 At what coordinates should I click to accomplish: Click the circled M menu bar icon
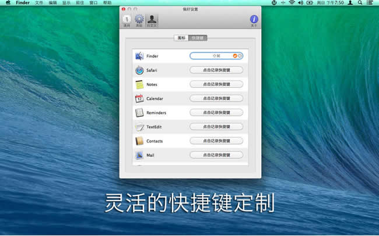click(274, 3)
